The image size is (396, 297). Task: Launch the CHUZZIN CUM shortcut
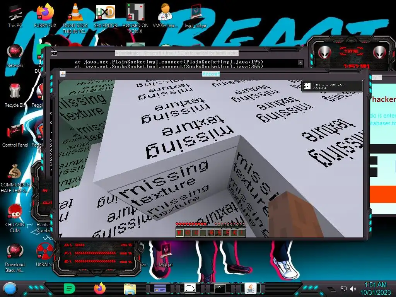15,219
